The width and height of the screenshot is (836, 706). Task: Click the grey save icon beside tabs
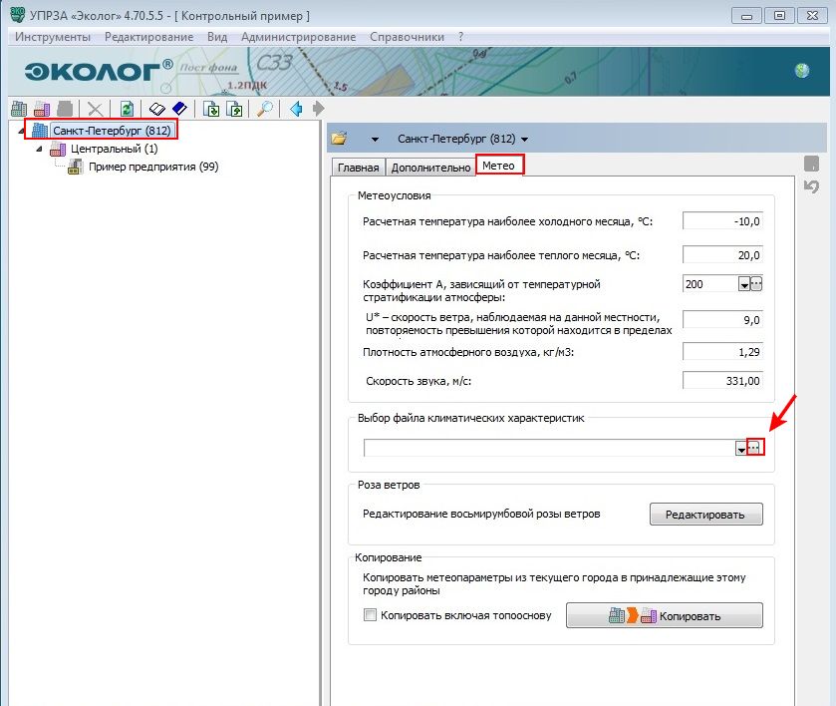pos(811,164)
